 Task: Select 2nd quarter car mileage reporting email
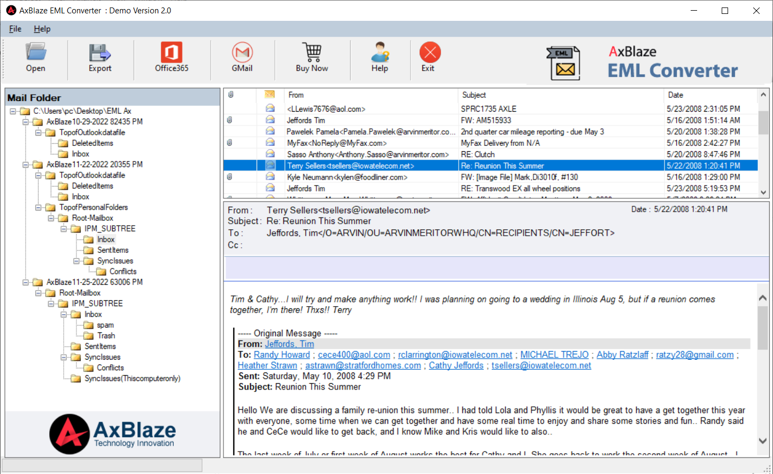pos(491,131)
